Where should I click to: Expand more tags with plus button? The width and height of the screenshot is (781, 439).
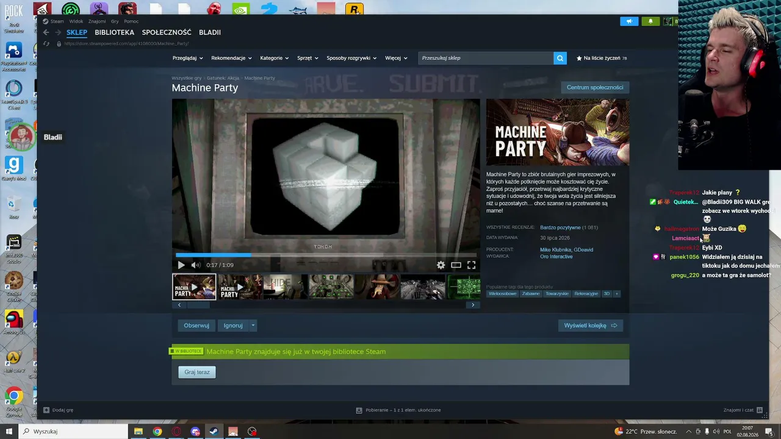tap(617, 294)
